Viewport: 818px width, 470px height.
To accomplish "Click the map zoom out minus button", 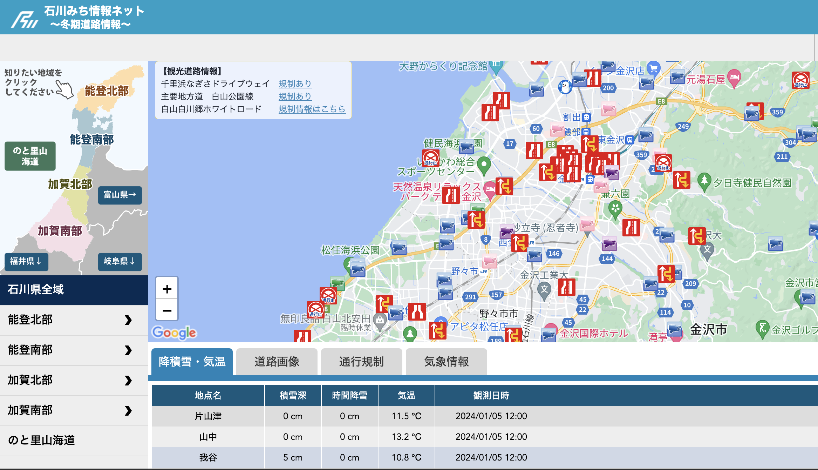I will [167, 311].
